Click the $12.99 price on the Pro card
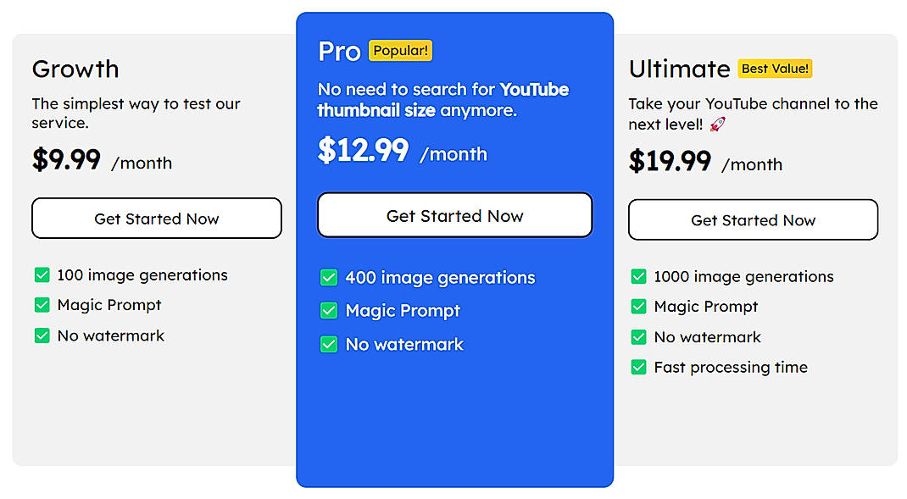 click(x=362, y=152)
